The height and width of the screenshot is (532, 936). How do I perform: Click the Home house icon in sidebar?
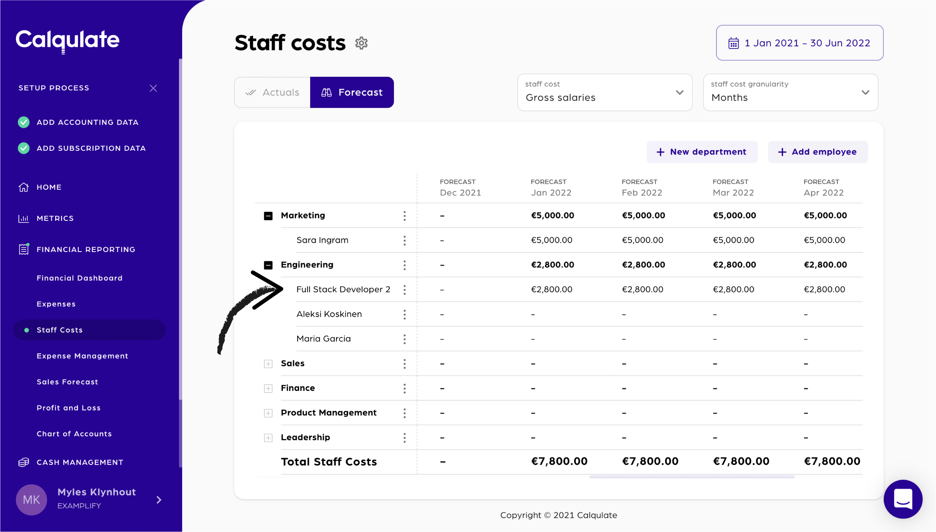24,187
